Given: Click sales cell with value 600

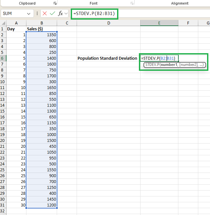Looking at the screenshot, I should coord(42,41).
